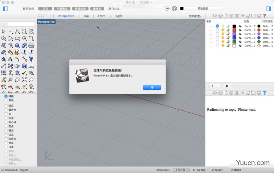Enable the 端点 osnap checkbox
274x173 pixels.
pos(6,106)
